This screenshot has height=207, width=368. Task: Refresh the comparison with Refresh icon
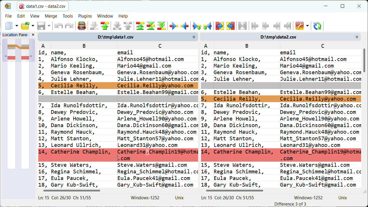pyautogui.click(x=317, y=26)
